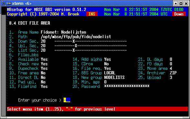Click the '11. Direct DL' label
190x119 pixels.
point(24,78)
